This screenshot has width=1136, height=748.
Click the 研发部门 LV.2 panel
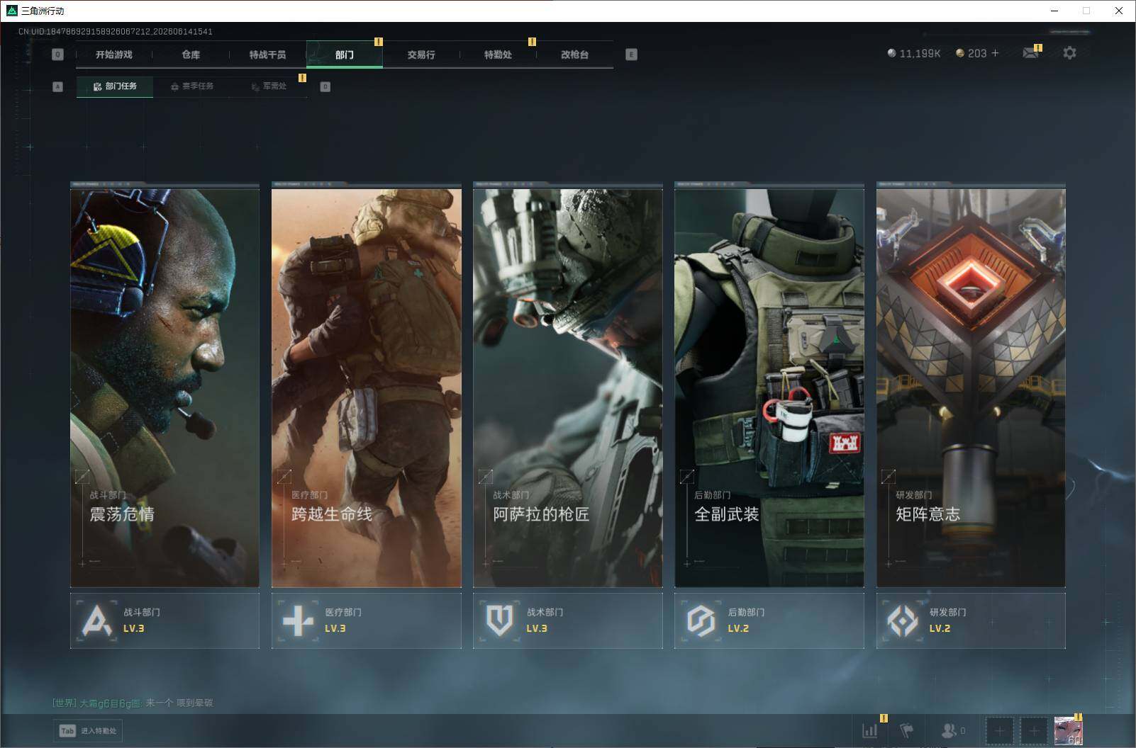pyautogui.click(x=971, y=620)
